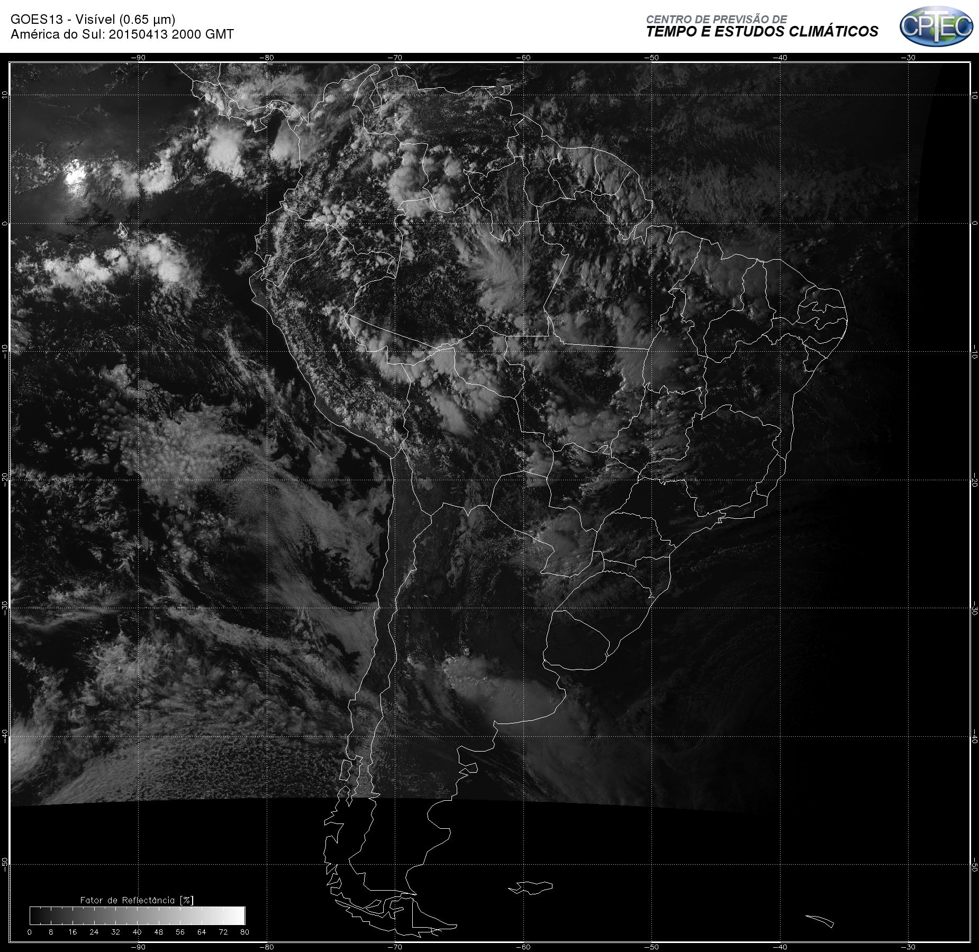Click the 32 tick under the reflectance bar
The height and width of the screenshot is (952, 979).
[115, 932]
